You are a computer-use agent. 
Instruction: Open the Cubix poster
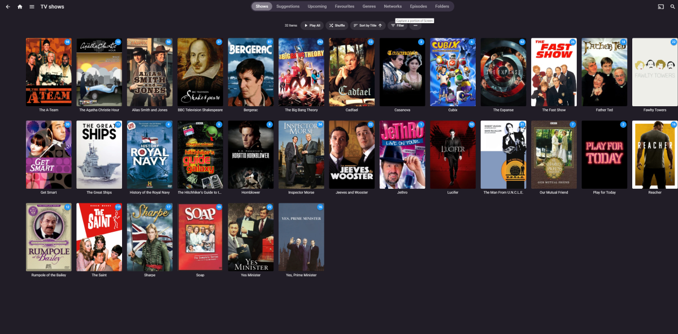453,72
